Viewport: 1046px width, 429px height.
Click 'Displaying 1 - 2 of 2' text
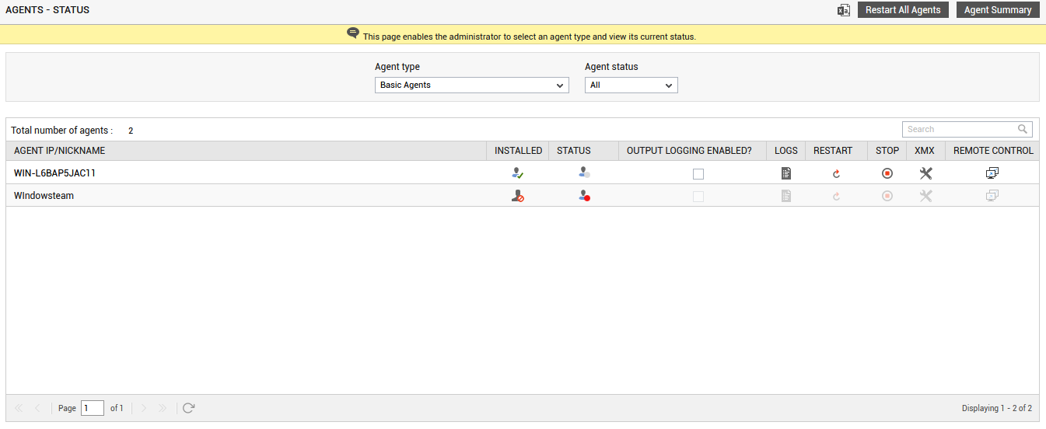pyautogui.click(x=997, y=408)
